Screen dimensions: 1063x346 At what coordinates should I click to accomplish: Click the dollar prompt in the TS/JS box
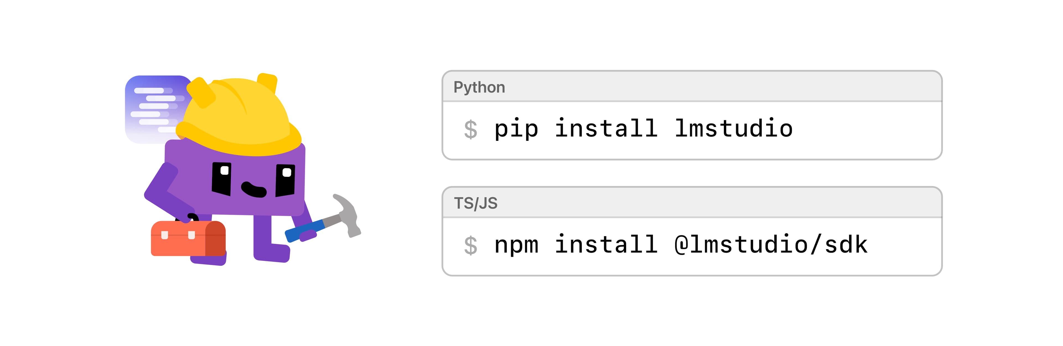pyautogui.click(x=470, y=246)
